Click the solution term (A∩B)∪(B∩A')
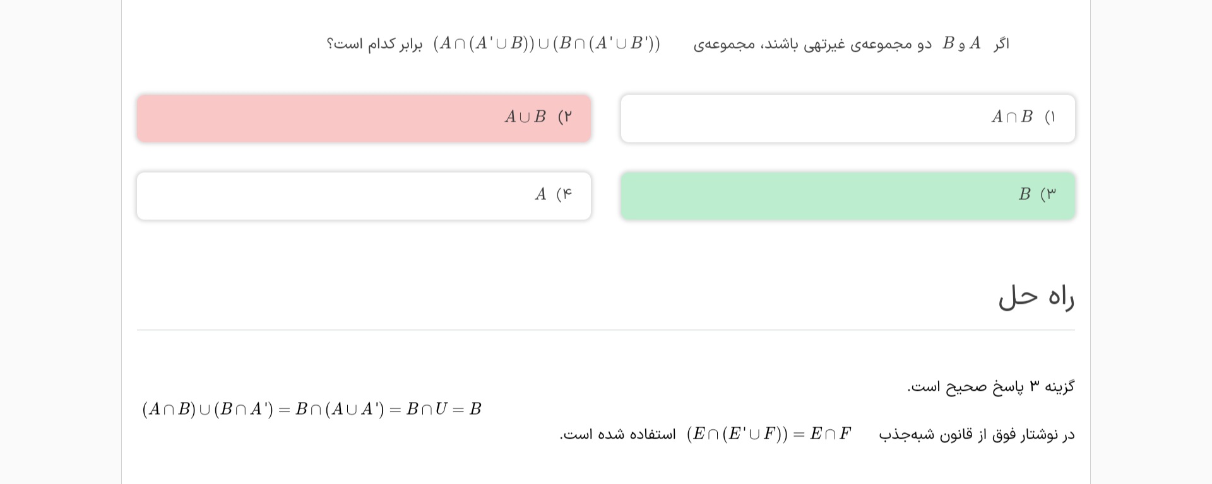1212x484 pixels. point(208,410)
